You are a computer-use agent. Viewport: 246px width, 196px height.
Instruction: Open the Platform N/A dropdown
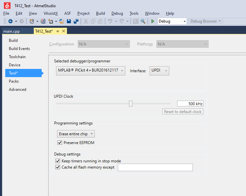pyautogui.click(x=182, y=44)
